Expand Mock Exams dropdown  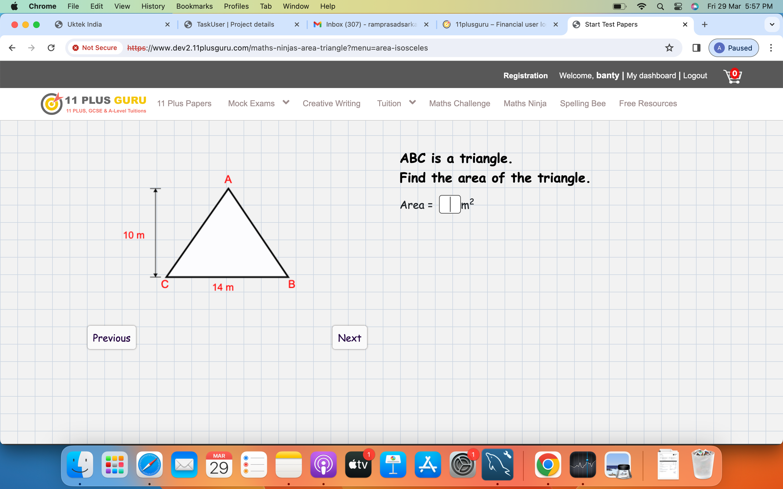pos(286,102)
